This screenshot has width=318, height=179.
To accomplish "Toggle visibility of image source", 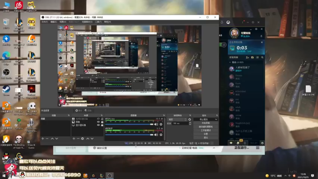I will coord(98,122).
